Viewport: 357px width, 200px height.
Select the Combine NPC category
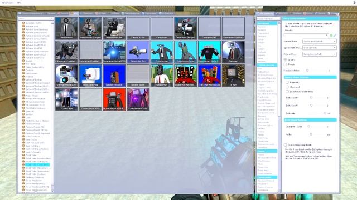click(29, 71)
